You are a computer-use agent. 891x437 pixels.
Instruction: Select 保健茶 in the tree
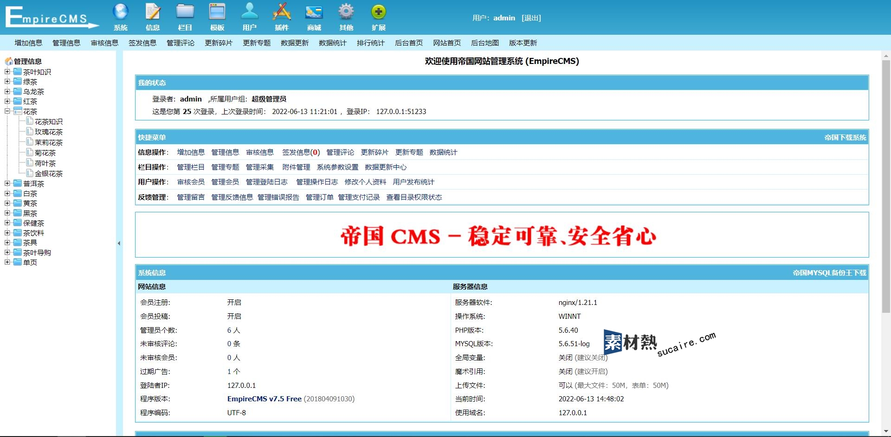click(33, 223)
